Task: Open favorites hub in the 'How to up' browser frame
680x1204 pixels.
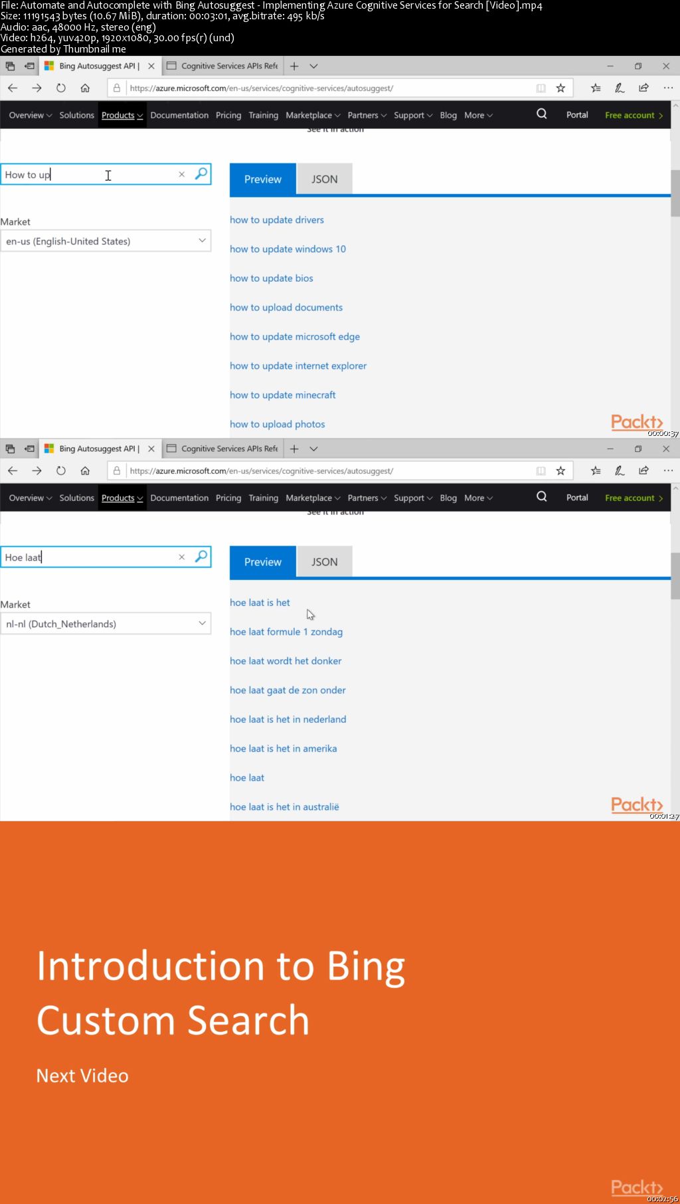Action: click(596, 88)
